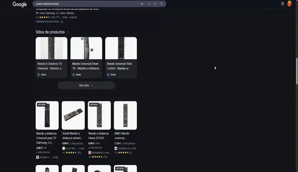Open the Google account profile avatar
298x172 pixels.
click(290, 4)
